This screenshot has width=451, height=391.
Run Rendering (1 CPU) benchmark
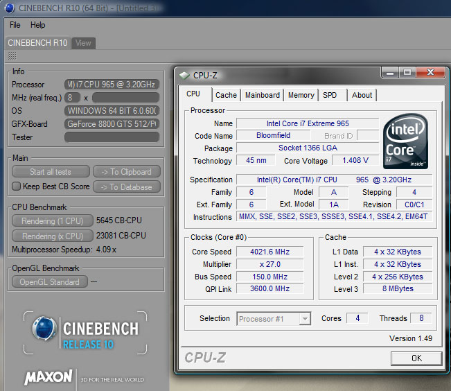tap(53, 221)
